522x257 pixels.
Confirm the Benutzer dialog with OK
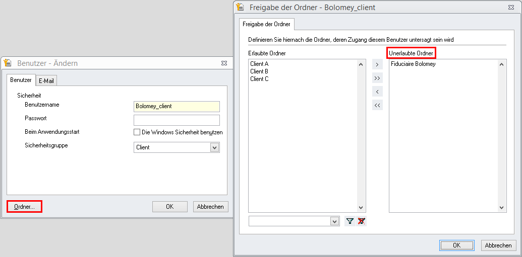click(x=170, y=207)
